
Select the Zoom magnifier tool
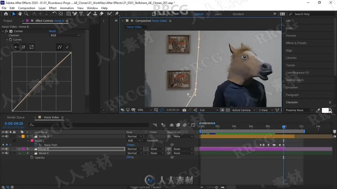26,14
